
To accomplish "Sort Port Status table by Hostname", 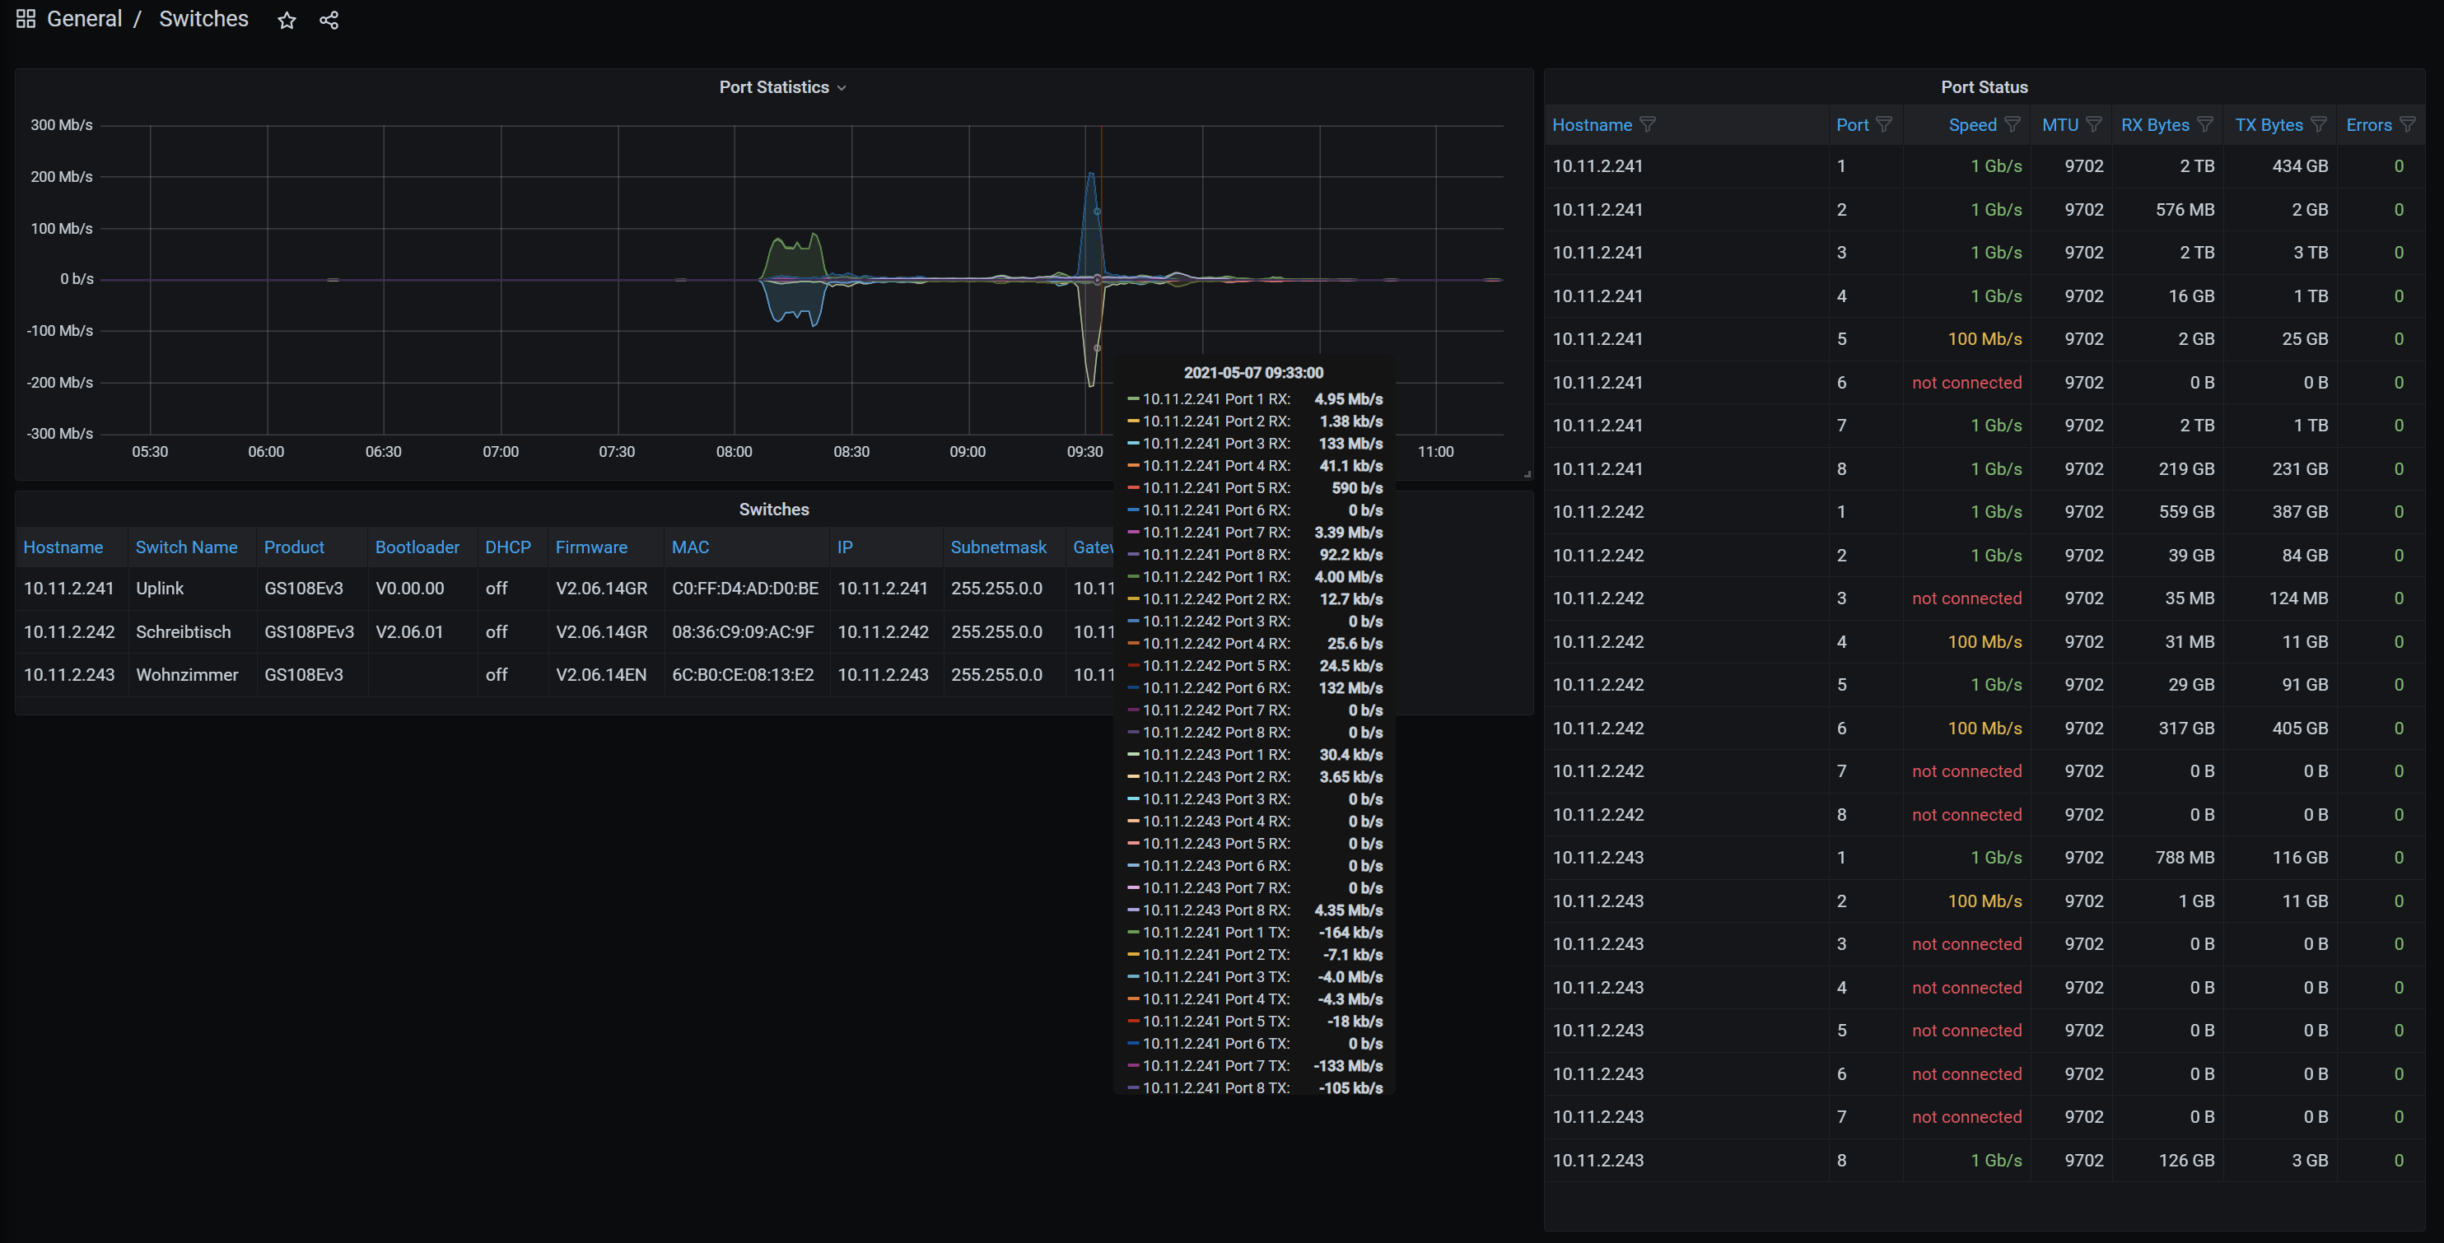I will (1592, 124).
